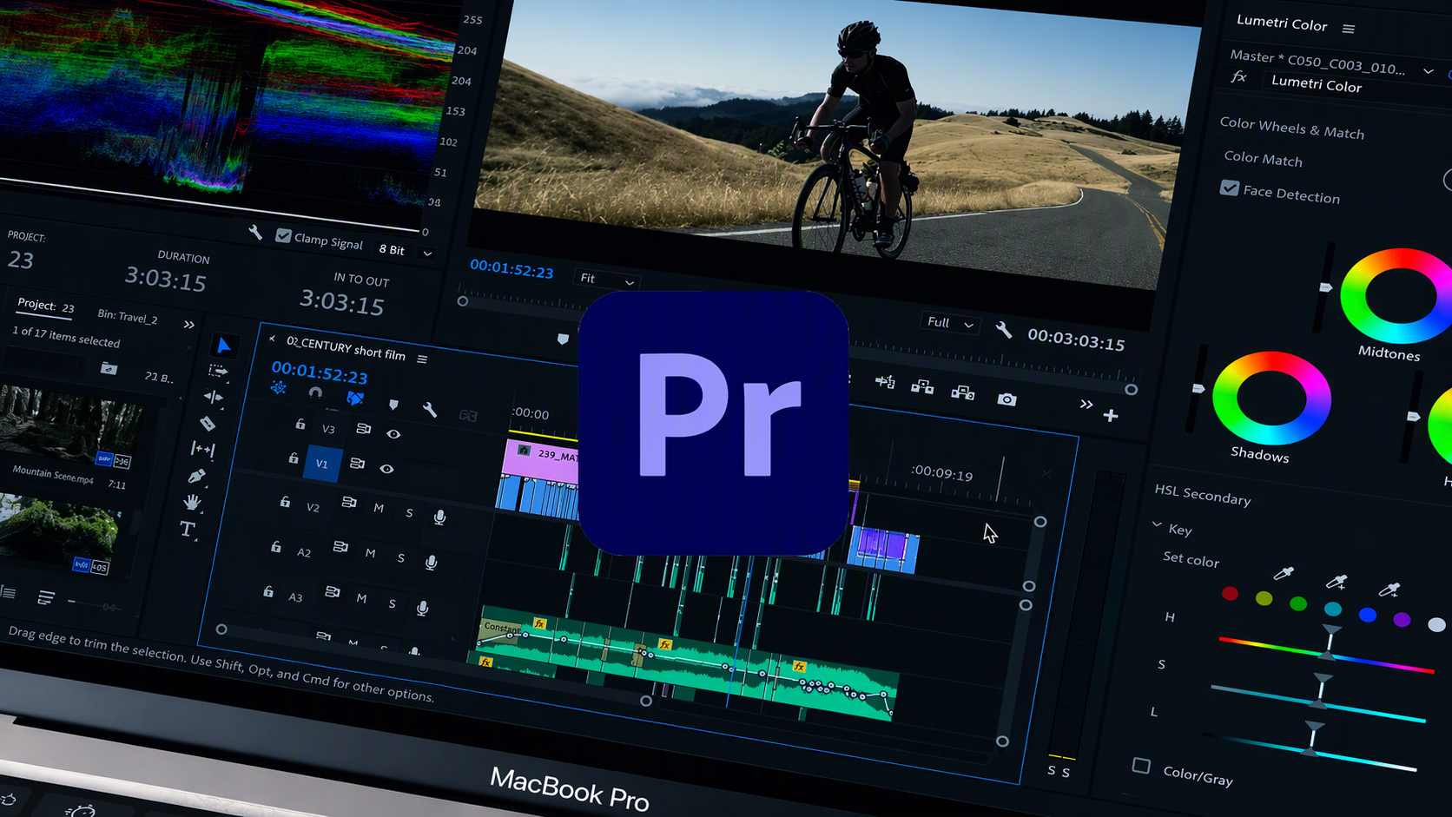Open the 02_CENTURY sequence panel menu
The image size is (1452, 817).
[x=422, y=359]
